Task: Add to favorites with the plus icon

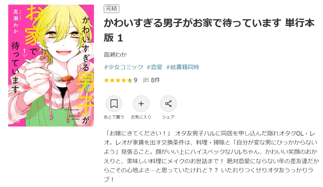Action: [x=141, y=104]
